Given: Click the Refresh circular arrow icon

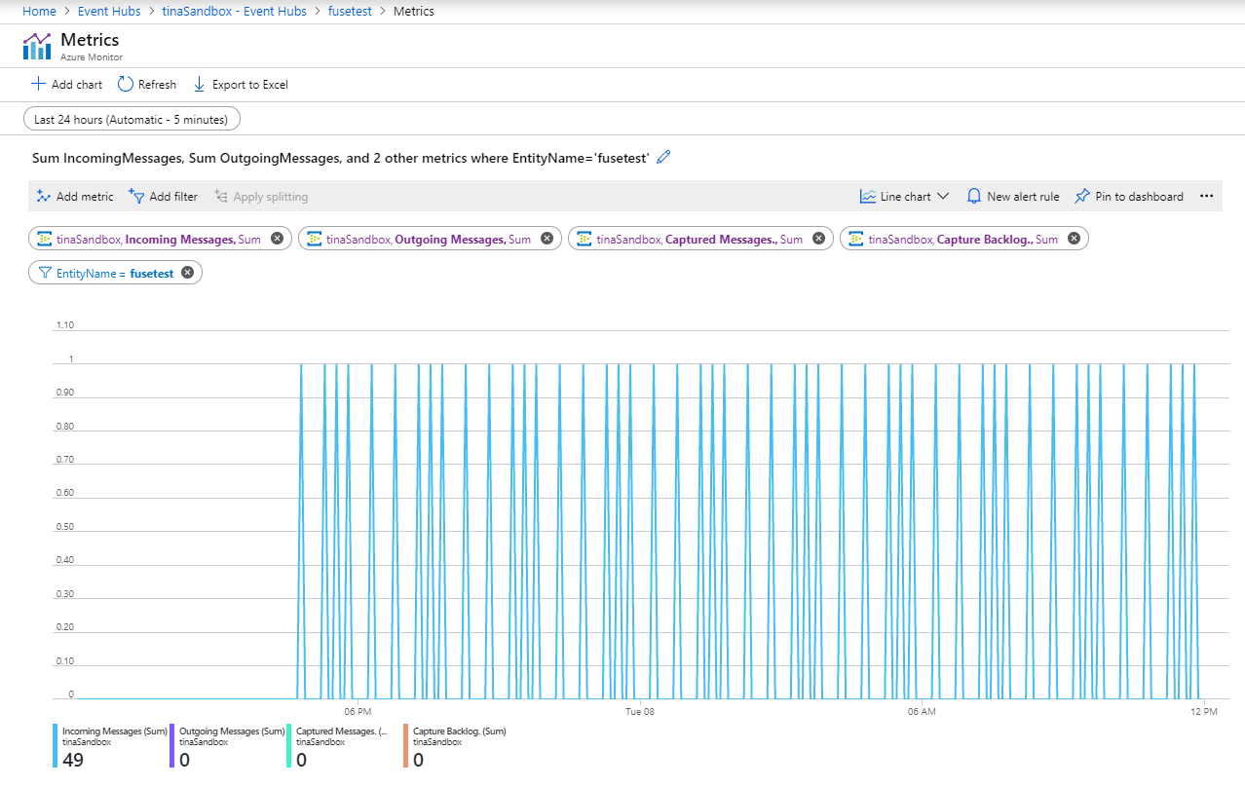Looking at the screenshot, I should [x=125, y=84].
